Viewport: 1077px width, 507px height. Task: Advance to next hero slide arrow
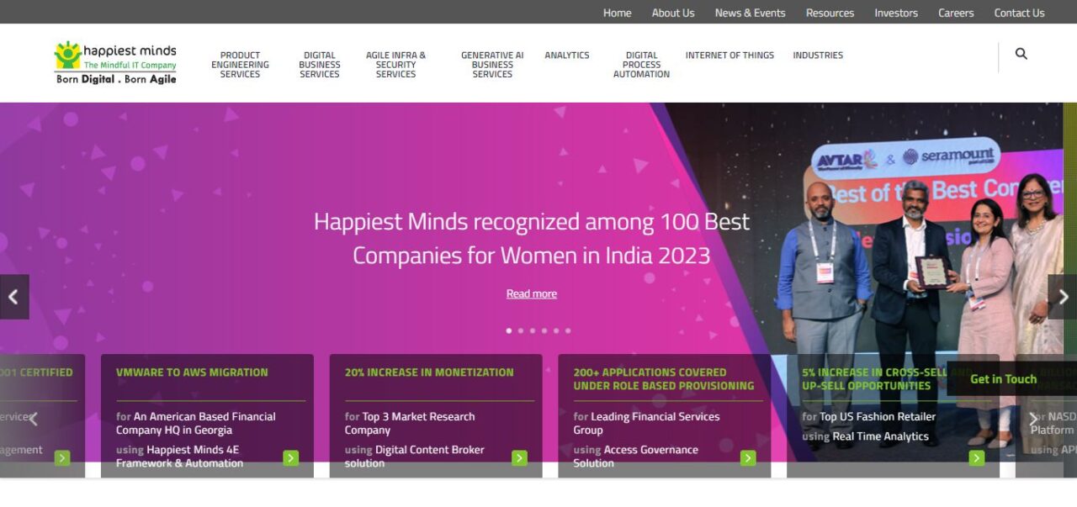1062,297
